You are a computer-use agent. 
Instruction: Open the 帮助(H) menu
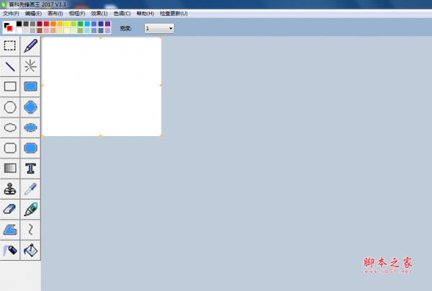(145, 14)
